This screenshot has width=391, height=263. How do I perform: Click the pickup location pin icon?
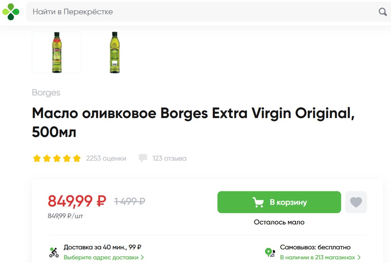tap(270, 252)
